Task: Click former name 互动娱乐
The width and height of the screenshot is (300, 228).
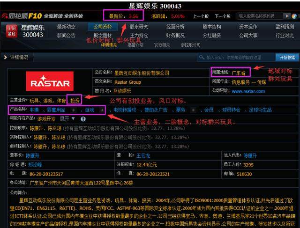Action: pos(122,91)
